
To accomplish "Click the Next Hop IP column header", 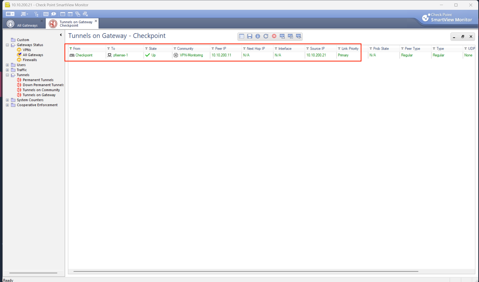I will (257, 49).
